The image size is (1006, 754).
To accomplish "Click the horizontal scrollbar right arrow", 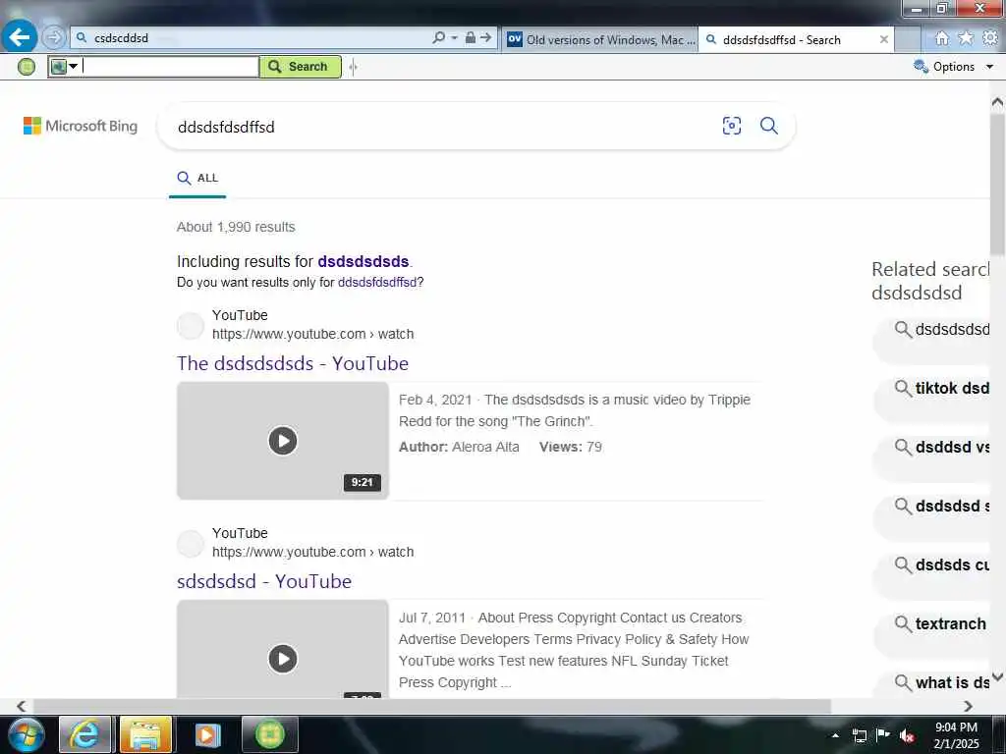I will click(968, 706).
